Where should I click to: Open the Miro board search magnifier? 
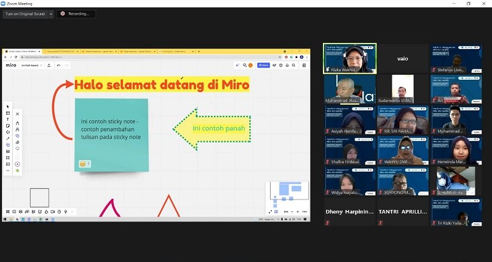pyautogui.click(x=294, y=65)
